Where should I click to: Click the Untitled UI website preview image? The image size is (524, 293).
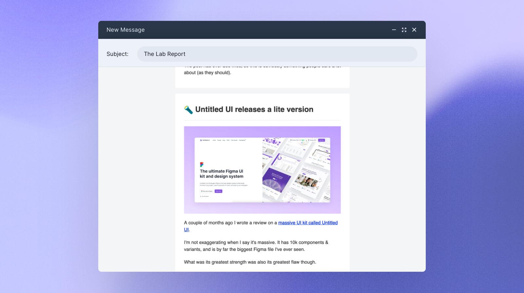click(262, 170)
